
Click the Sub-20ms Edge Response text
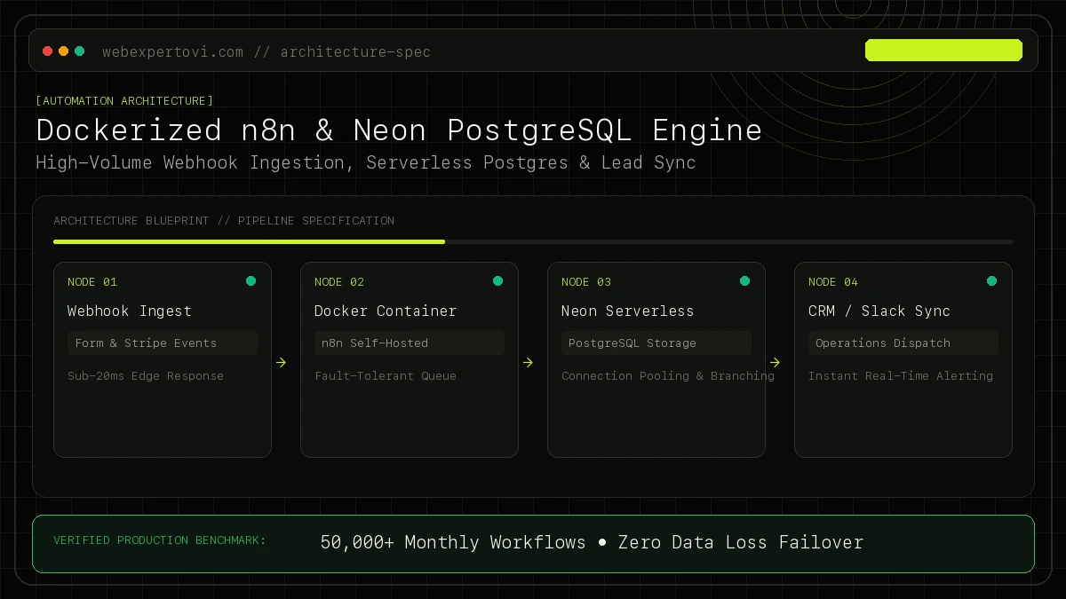click(x=146, y=376)
